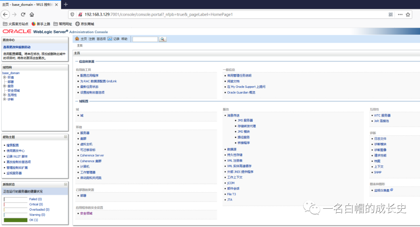The height and width of the screenshot is (227, 420).
Task: Click 记录 in the console toolbar
Action: click(x=116, y=39)
